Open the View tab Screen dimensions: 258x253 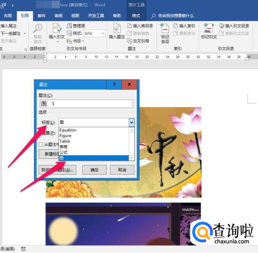[x=75, y=16]
